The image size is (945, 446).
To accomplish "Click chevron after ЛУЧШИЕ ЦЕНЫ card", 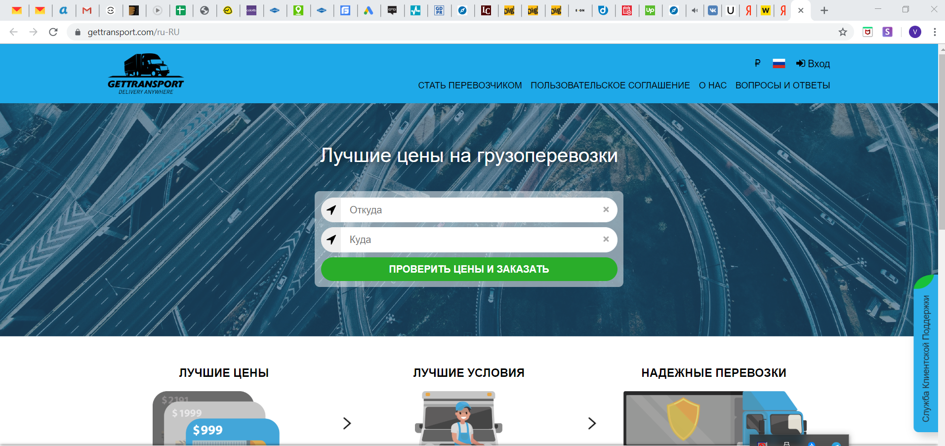I will click(347, 423).
